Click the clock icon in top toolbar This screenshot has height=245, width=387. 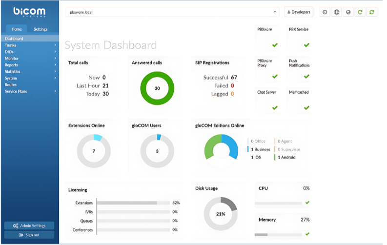325,12
